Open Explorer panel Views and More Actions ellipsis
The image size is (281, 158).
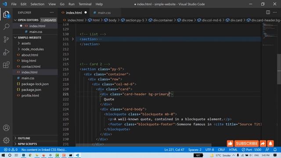[x=52, y=12]
